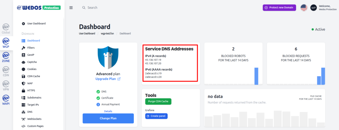This screenshot has width=339, height=130.
Task: Open the WP user avatar
Action: click(x=314, y=8)
